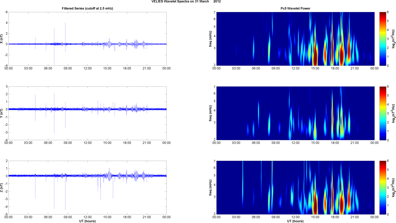Click the '6' tick on the X (nT) axis

(7, 12)
